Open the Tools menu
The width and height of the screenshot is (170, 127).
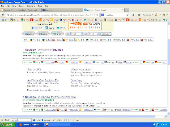40,6
